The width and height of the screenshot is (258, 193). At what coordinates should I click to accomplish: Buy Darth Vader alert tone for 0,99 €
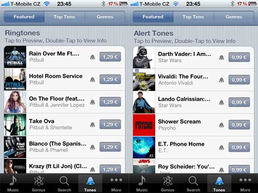click(x=239, y=57)
